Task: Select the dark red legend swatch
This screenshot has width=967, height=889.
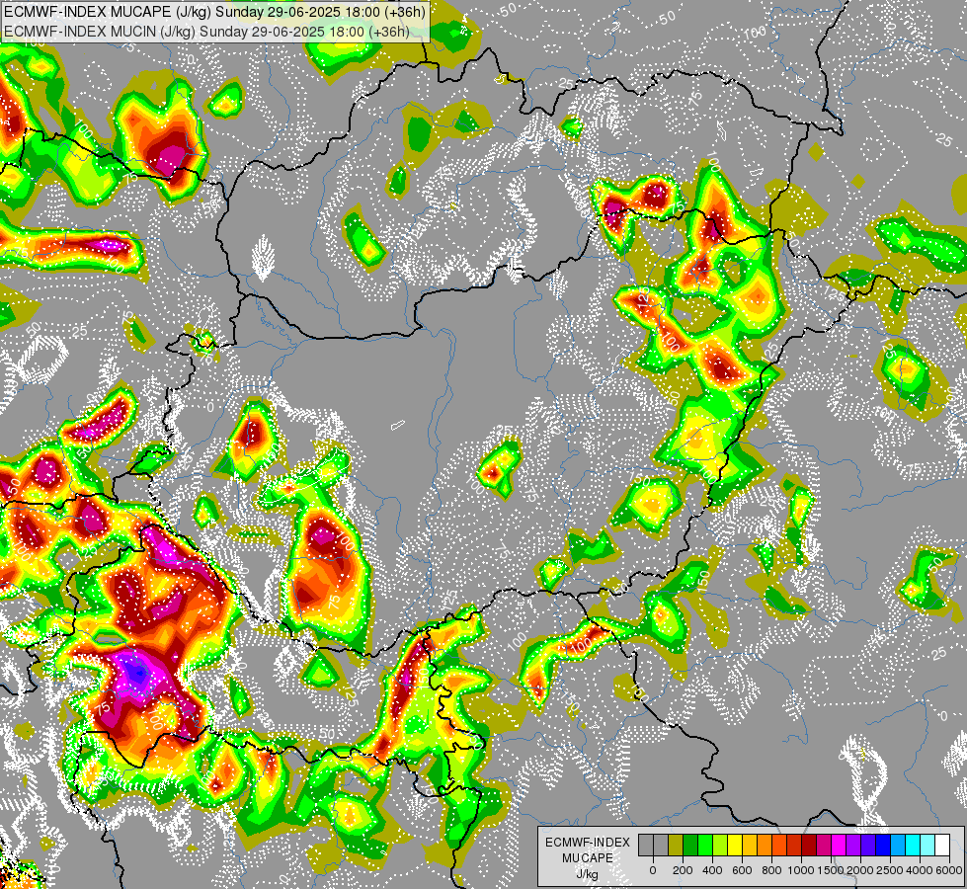Action: point(810,845)
